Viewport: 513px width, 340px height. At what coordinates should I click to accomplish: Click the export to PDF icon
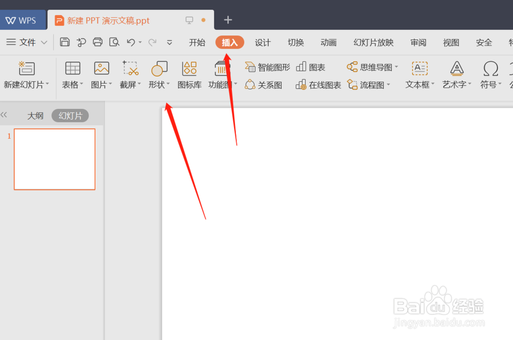[81, 42]
